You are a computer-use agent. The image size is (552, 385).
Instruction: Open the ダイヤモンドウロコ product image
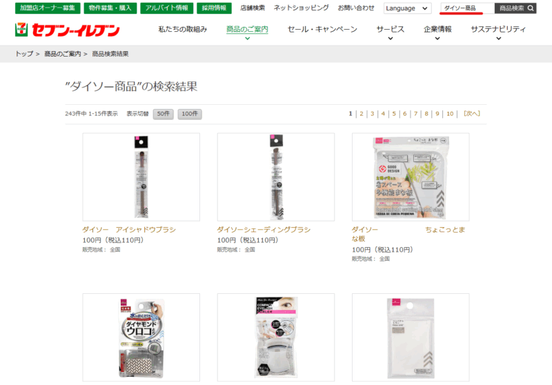click(141, 337)
